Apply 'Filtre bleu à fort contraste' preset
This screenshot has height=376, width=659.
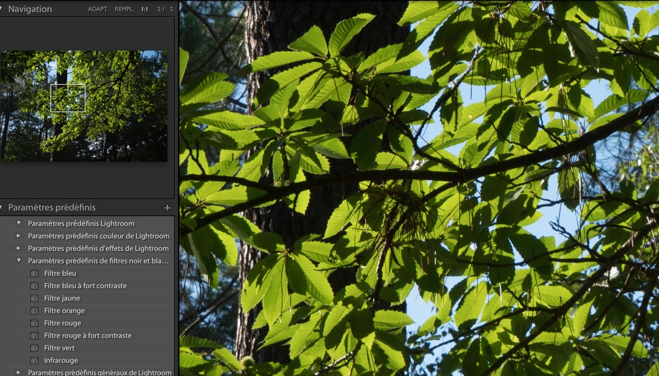pyautogui.click(x=85, y=286)
